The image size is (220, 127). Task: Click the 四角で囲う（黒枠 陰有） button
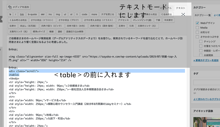(x=102, y=26)
